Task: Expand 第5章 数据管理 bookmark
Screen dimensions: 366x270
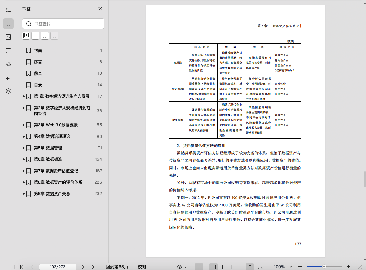Action: tap(24, 148)
